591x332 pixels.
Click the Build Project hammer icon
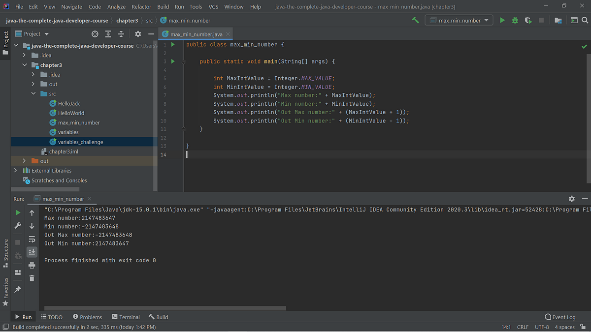[x=416, y=20]
